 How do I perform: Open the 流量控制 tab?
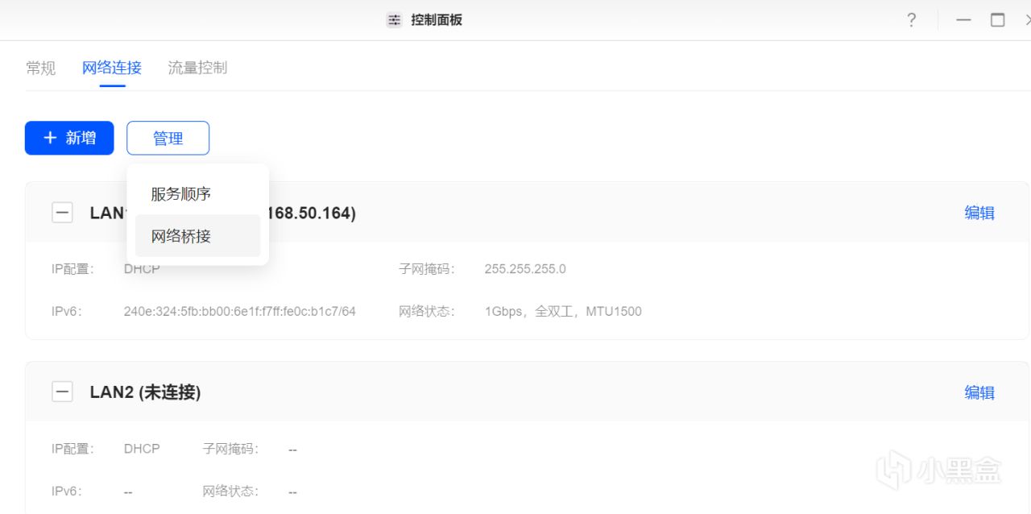(x=197, y=68)
